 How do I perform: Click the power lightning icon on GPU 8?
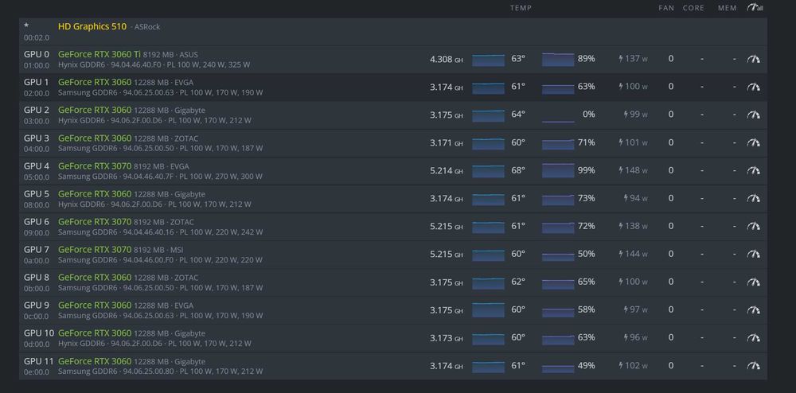pyautogui.click(x=621, y=282)
